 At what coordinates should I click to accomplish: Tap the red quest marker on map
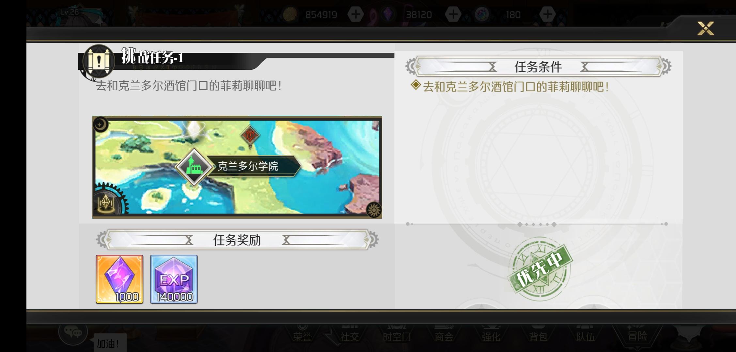click(x=250, y=136)
